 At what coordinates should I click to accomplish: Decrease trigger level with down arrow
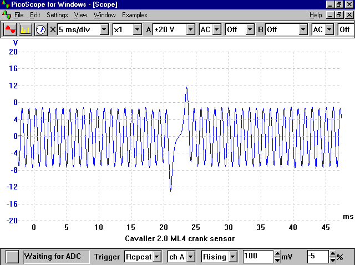[277, 260]
